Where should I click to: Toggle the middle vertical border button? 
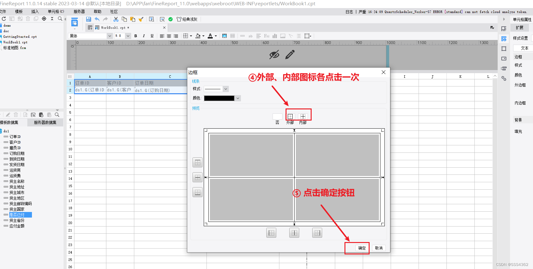pyautogui.click(x=294, y=233)
